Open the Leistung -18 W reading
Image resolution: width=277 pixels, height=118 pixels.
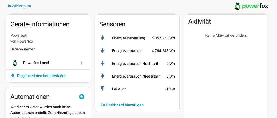170,89
